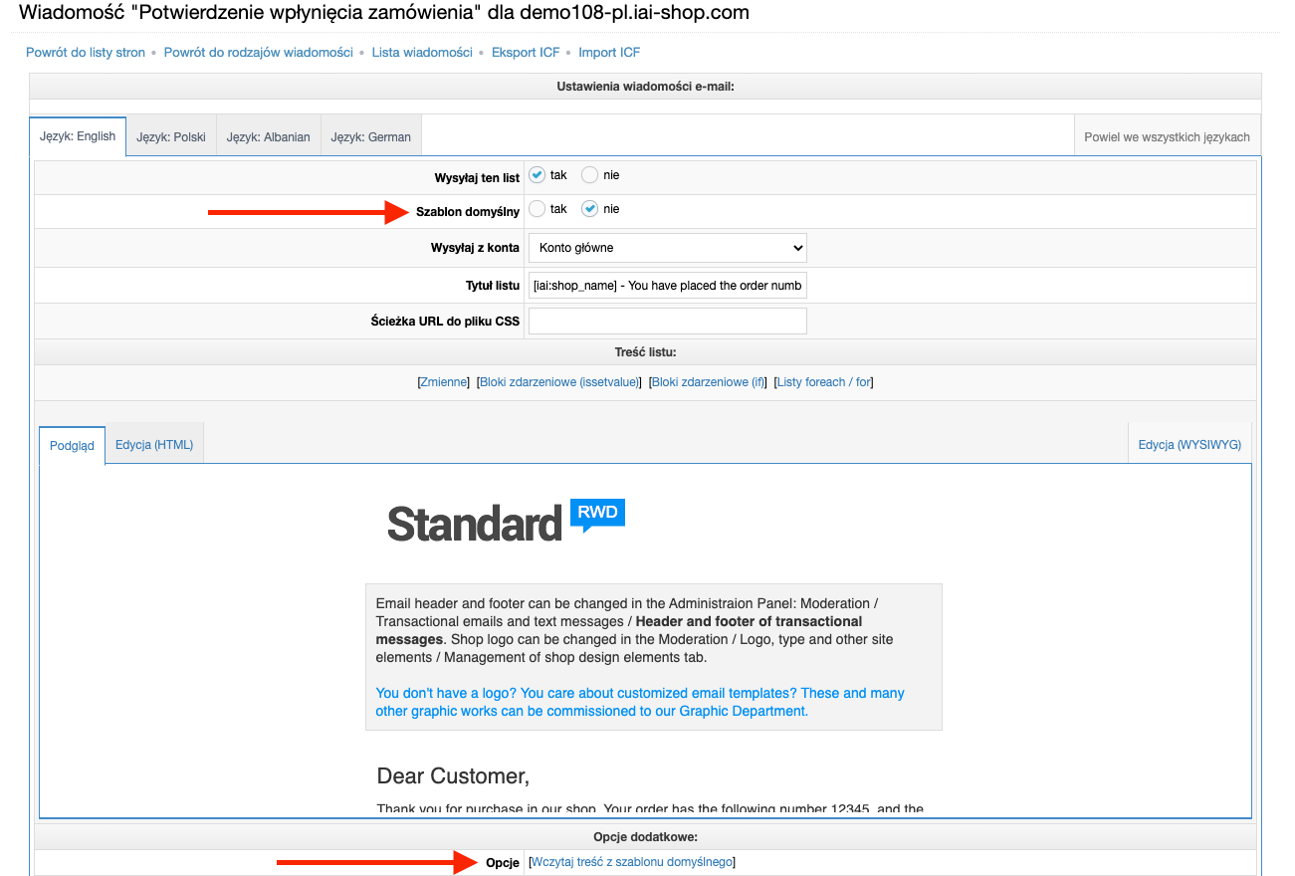
Task: Click Powiel we wszystkich językach button
Action: 1167,137
